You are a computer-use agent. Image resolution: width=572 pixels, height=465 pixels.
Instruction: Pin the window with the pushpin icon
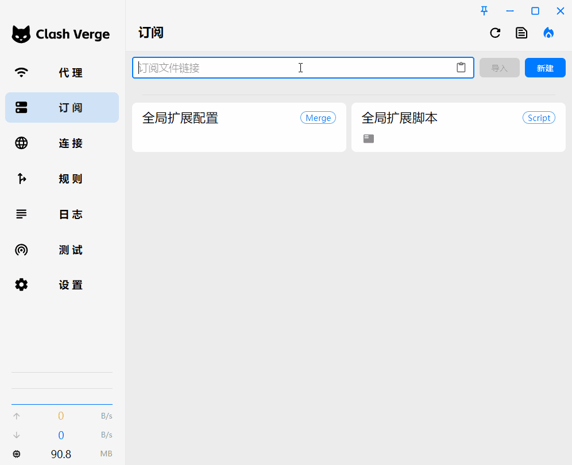tap(484, 11)
